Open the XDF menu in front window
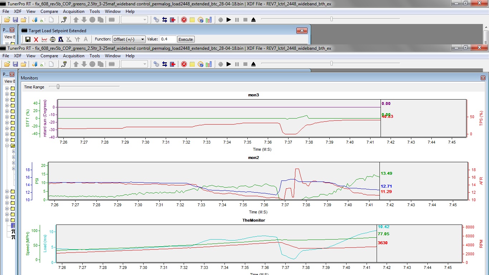This screenshot has width=489, height=275. point(18,56)
